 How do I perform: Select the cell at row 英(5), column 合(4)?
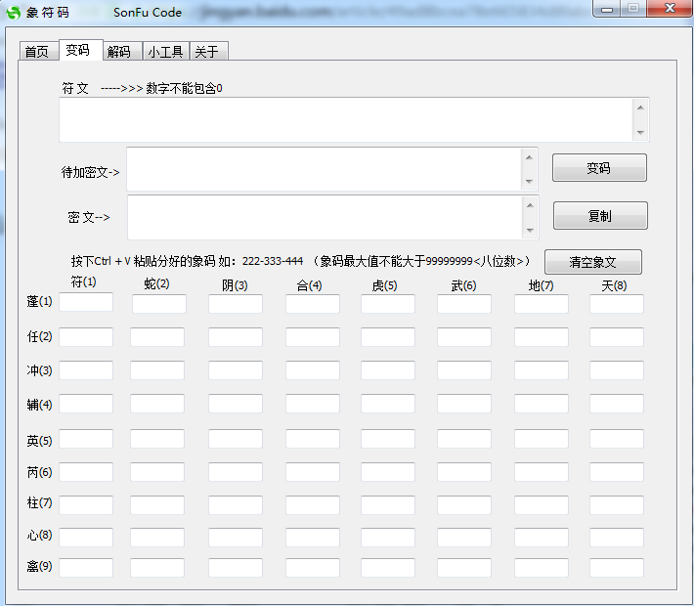313,439
